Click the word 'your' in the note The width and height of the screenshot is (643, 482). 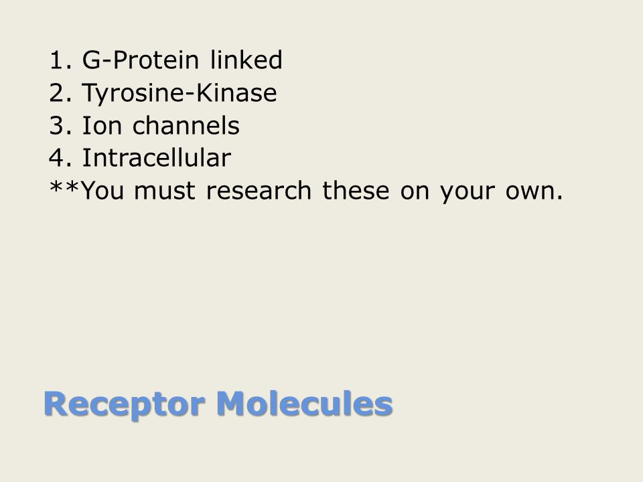(468, 194)
